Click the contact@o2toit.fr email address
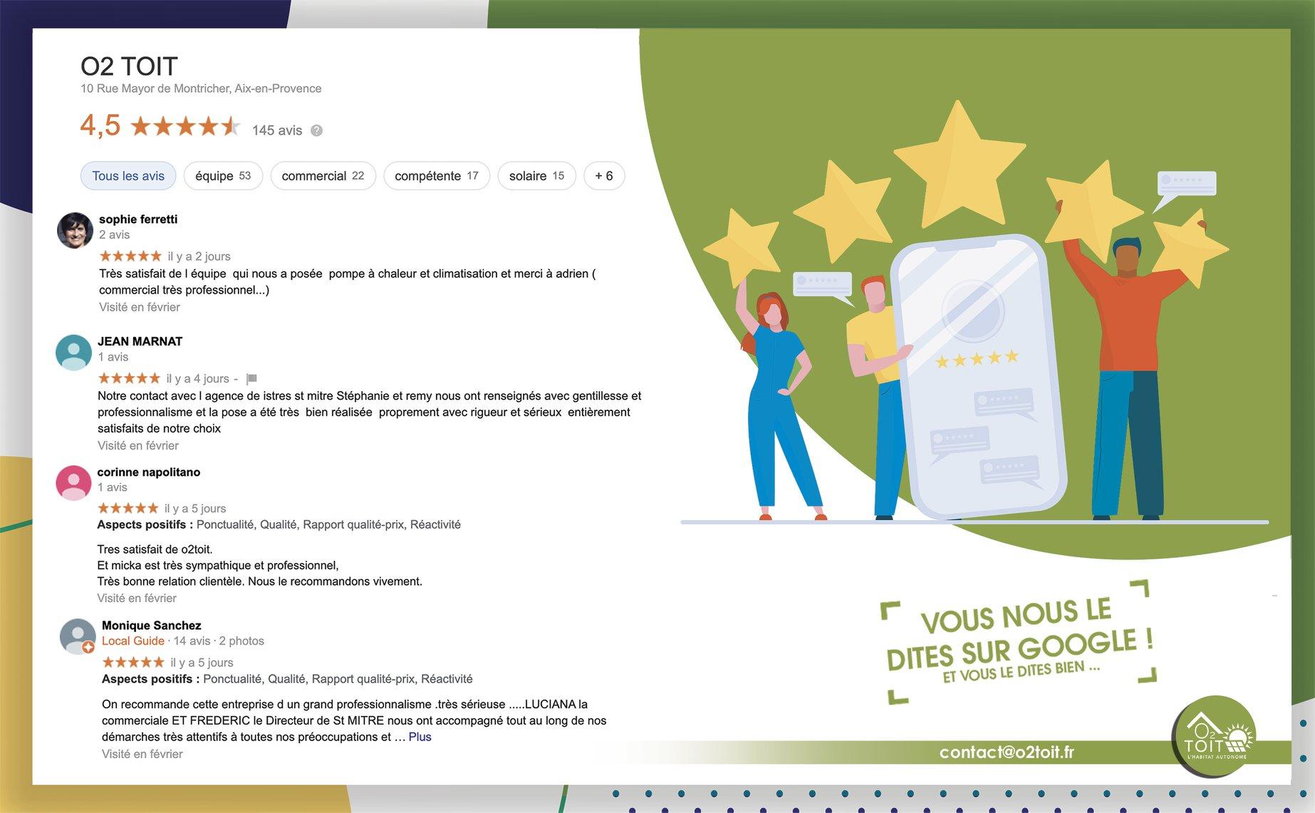 pos(1007,752)
